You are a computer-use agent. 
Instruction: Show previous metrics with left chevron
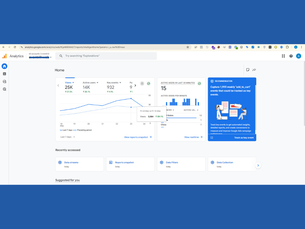[58, 85]
